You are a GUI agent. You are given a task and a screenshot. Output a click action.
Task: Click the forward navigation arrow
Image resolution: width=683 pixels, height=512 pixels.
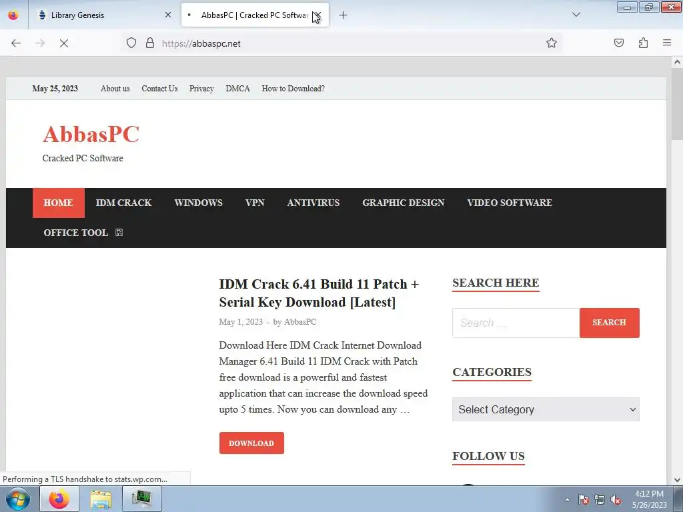pos(40,43)
